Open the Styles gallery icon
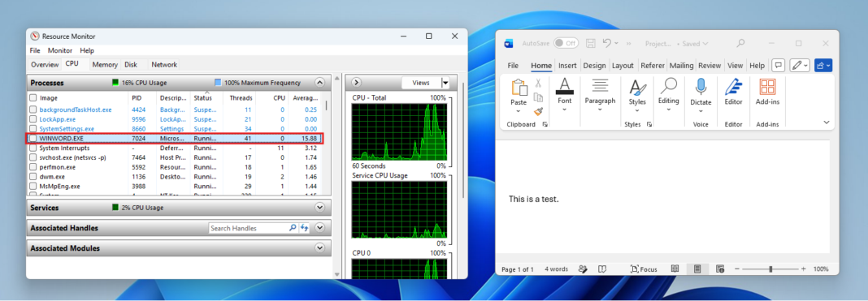868x301 pixels. click(x=637, y=88)
